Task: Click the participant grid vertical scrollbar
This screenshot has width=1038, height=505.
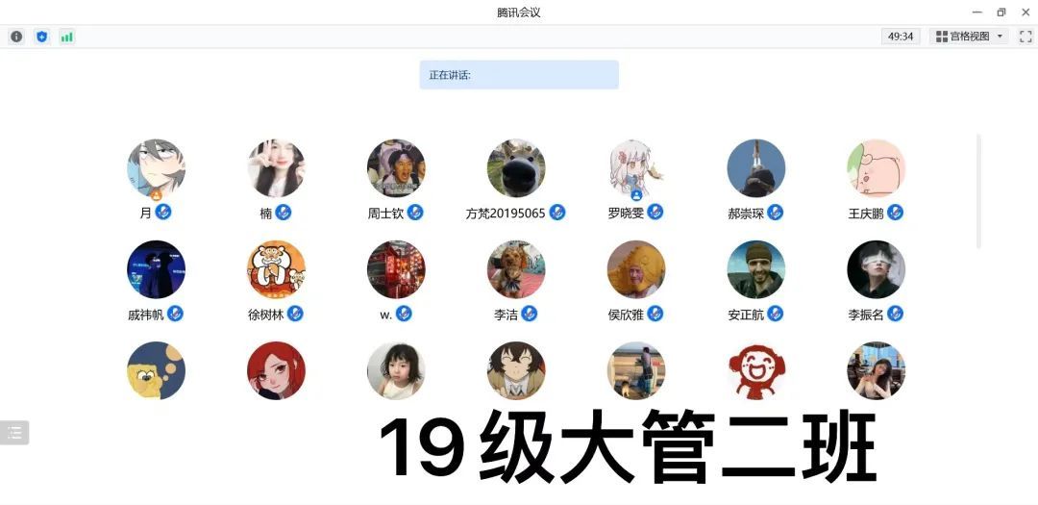Action: click(978, 191)
